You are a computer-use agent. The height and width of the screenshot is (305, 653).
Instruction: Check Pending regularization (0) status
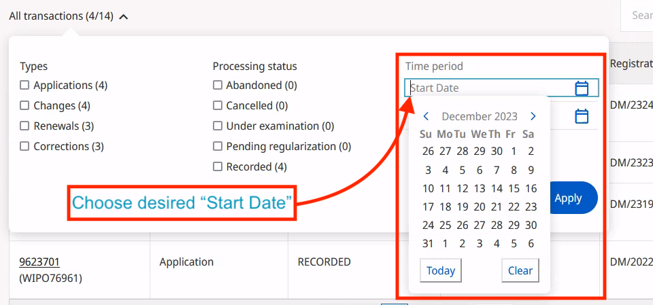pyautogui.click(x=218, y=146)
